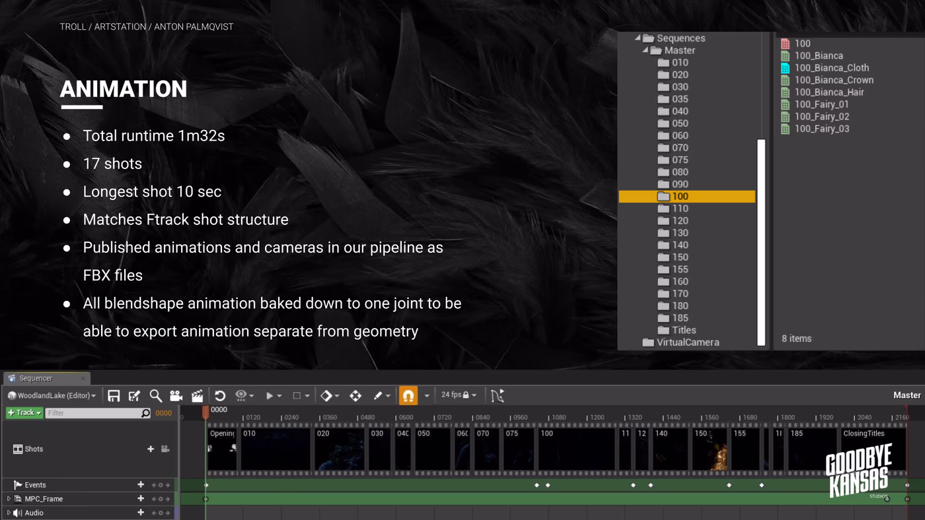
Task: Toggle the frame rate lock at 24 fps
Action: click(x=466, y=395)
